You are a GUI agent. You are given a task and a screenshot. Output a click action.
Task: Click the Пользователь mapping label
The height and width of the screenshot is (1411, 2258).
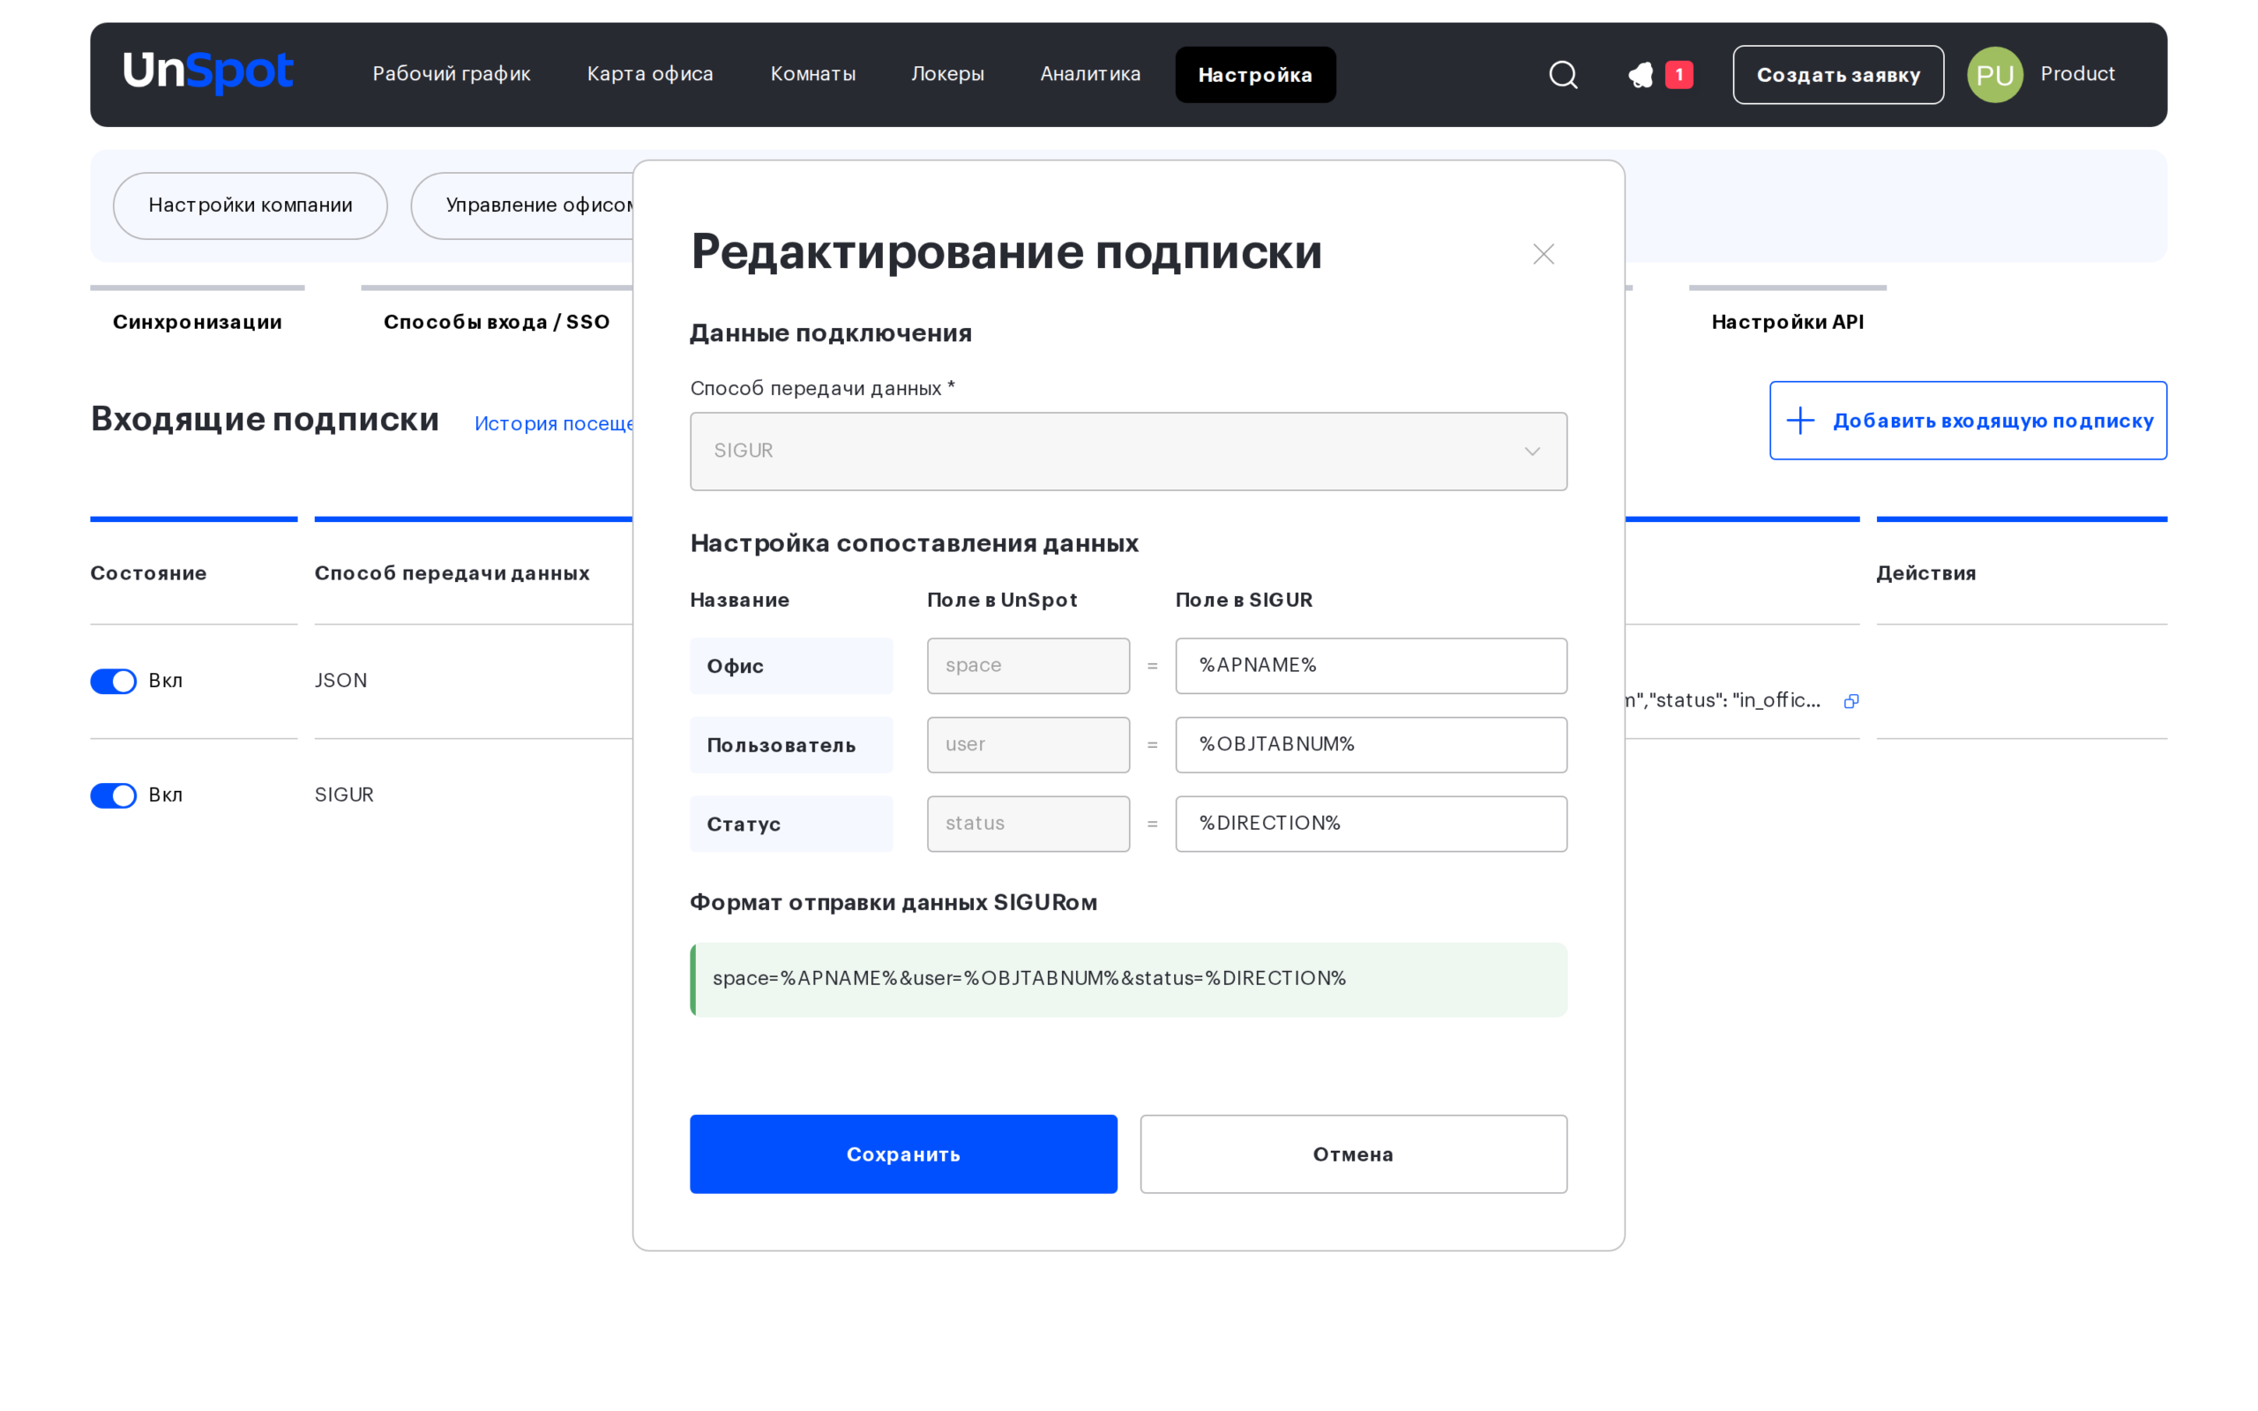[791, 744]
